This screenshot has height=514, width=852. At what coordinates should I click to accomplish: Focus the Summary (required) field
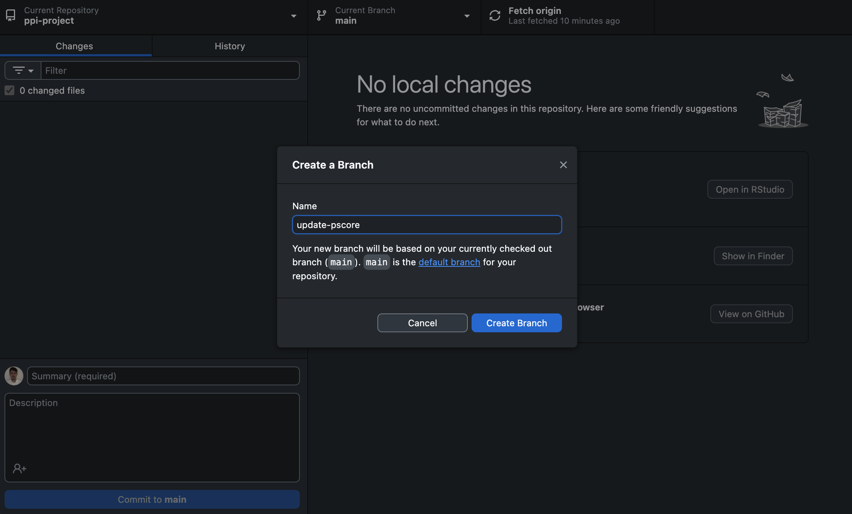[163, 376]
